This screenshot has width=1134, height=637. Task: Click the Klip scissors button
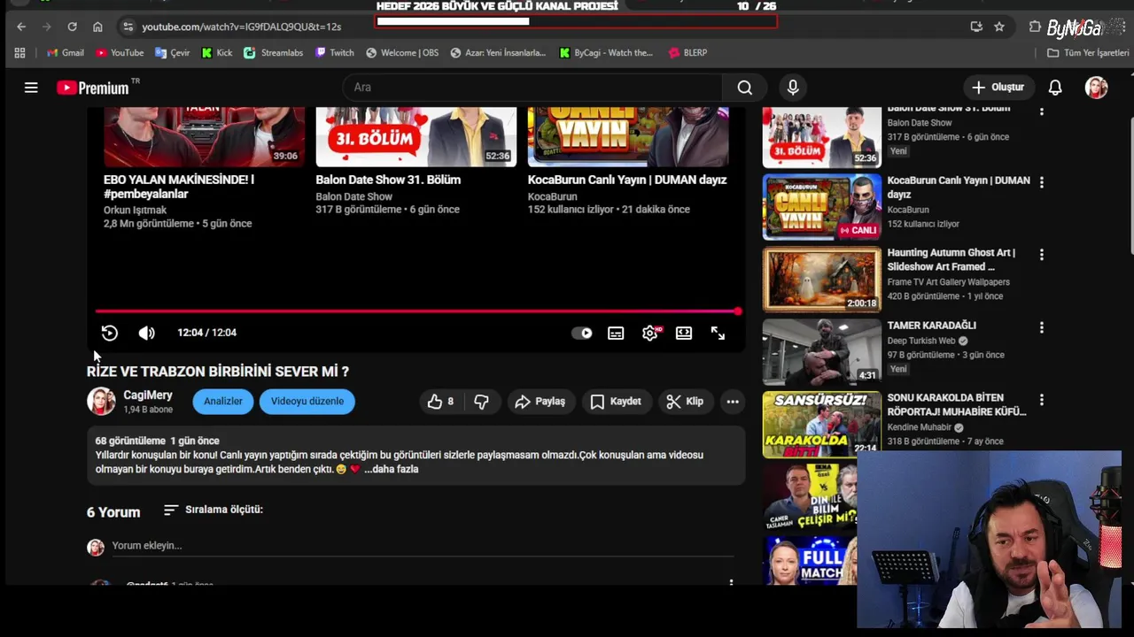pos(685,402)
